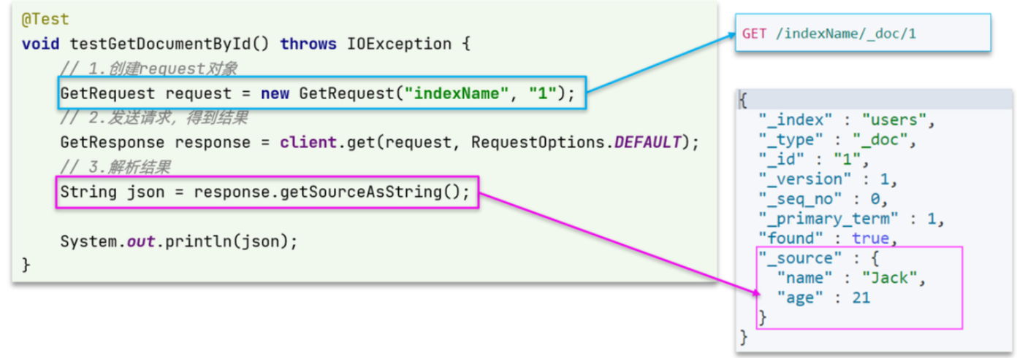Click the italic DEFAULT constant of RequestOptions
The image size is (1017, 358).
point(647,141)
